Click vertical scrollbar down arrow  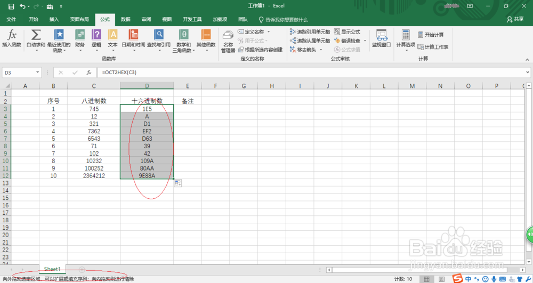(x=529, y=262)
